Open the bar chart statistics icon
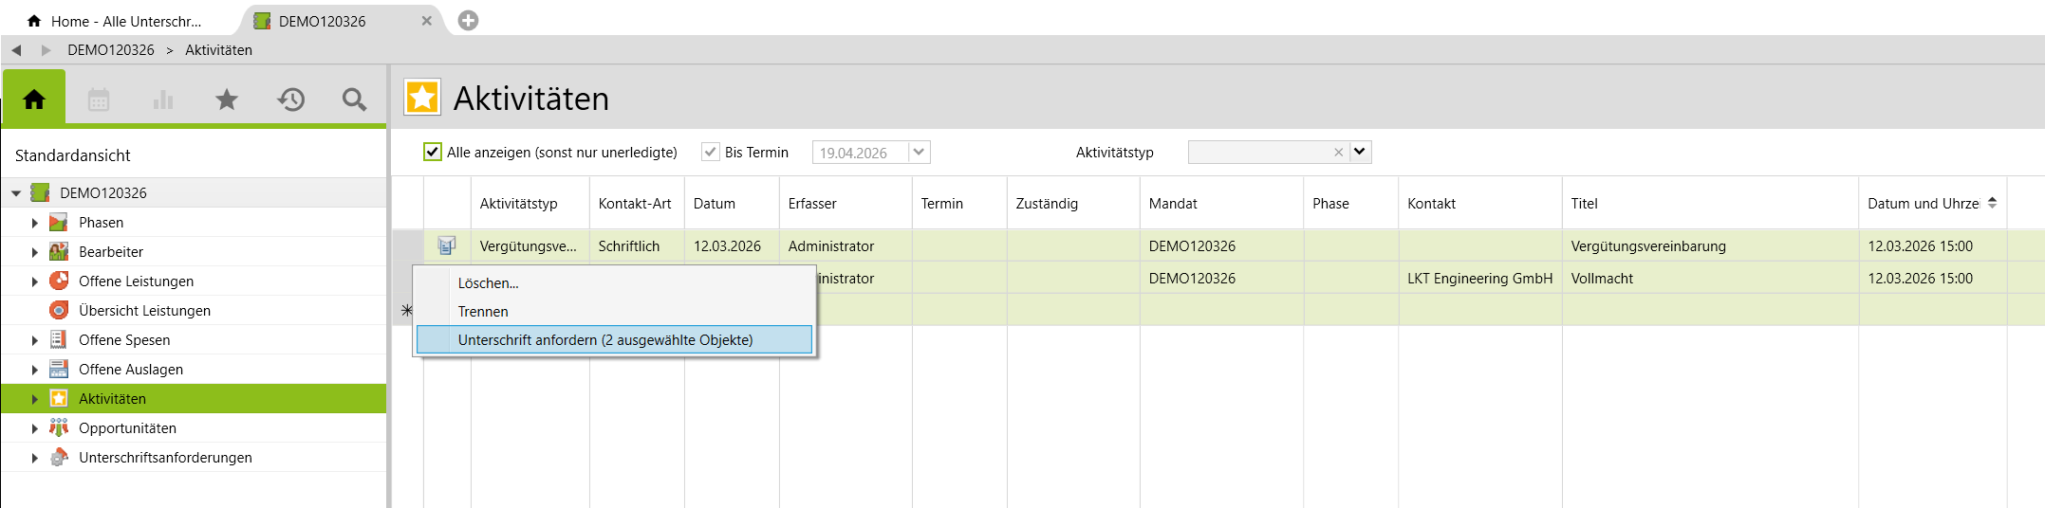This screenshot has height=508, width=2045. click(x=163, y=99)
